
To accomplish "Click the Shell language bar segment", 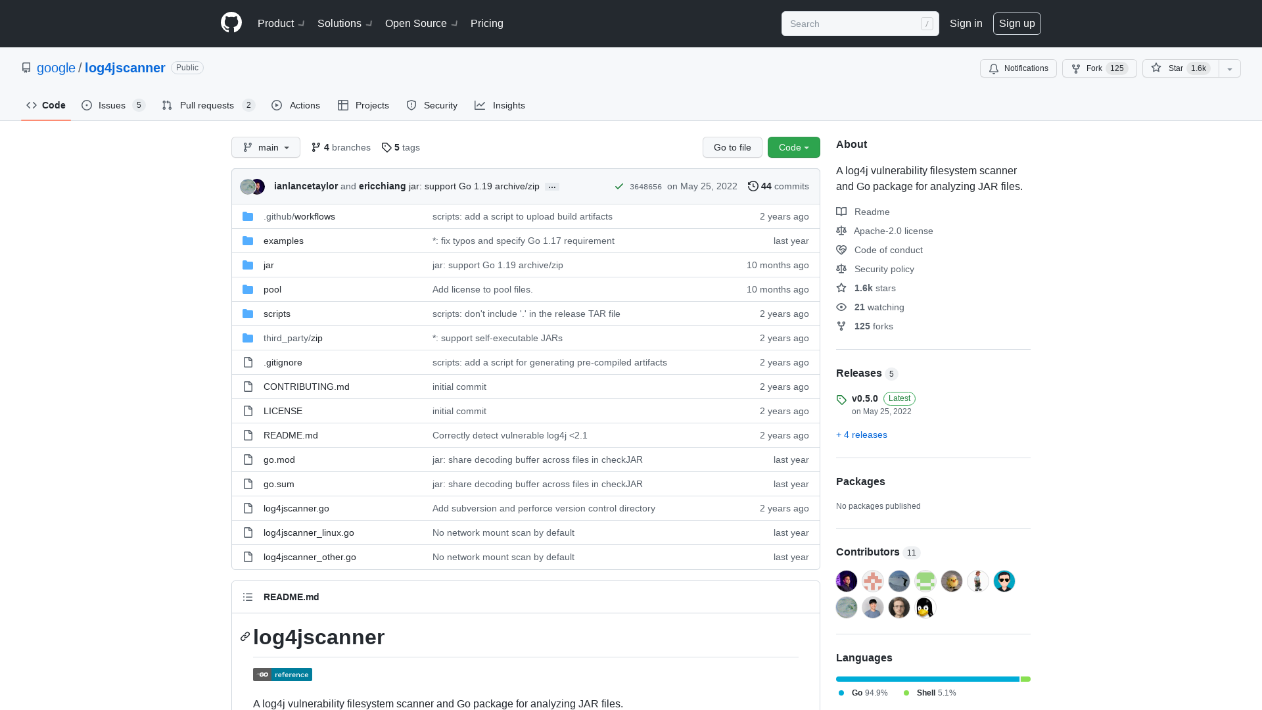I will tap(1025, 679).
